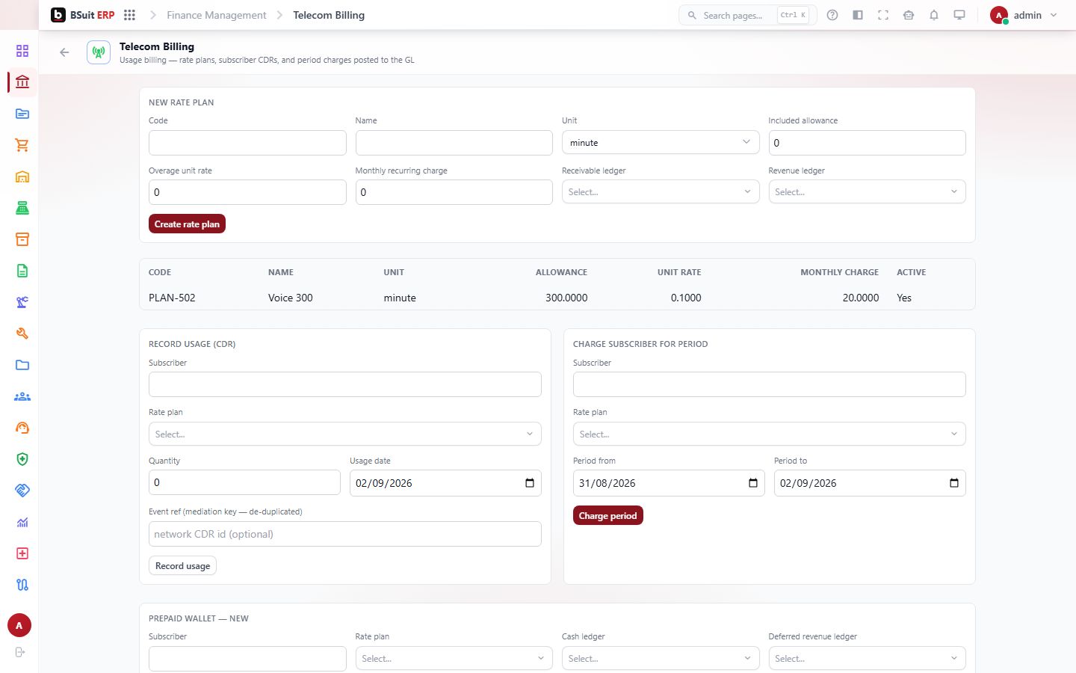Open the Deferred revenue ledger dropdown
The height and width of the screenshot is (673, 1076).
867,659
